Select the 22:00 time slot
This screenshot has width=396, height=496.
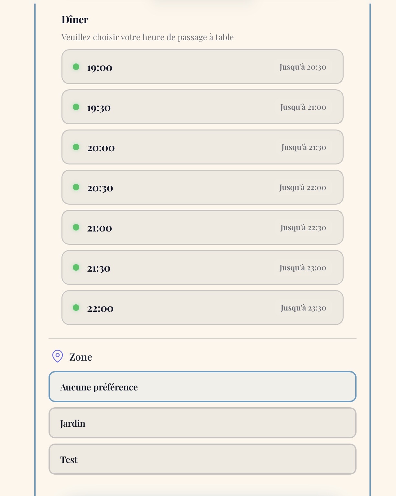(202, 308)
